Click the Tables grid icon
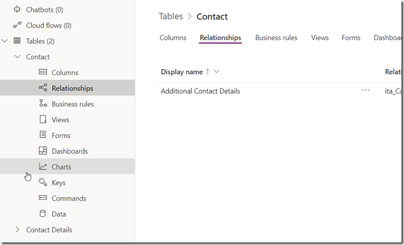This screenshot has height=245, width=404. click(x=17, y=41)
